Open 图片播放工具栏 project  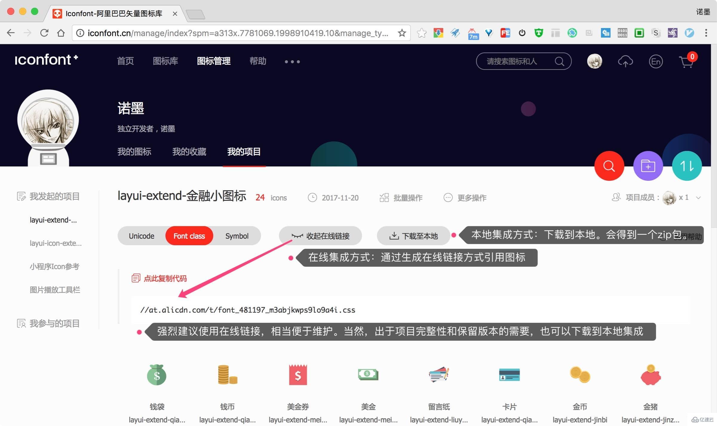tap(55, 290)
